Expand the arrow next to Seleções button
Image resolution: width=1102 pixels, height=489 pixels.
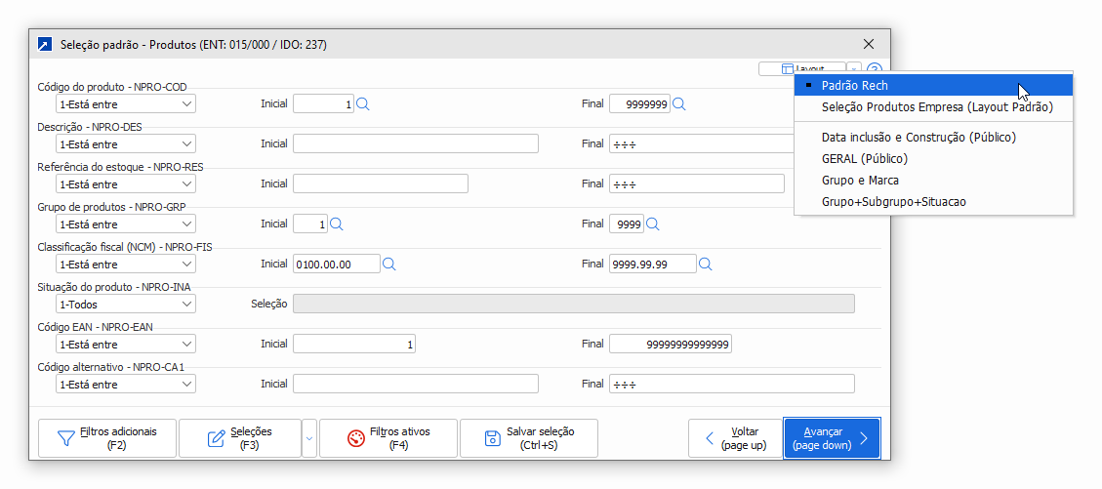[309, 438]
